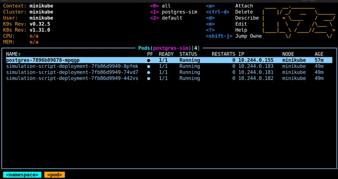Click the PF column header
The image size is (338, 179).
(x=150, y=54)
